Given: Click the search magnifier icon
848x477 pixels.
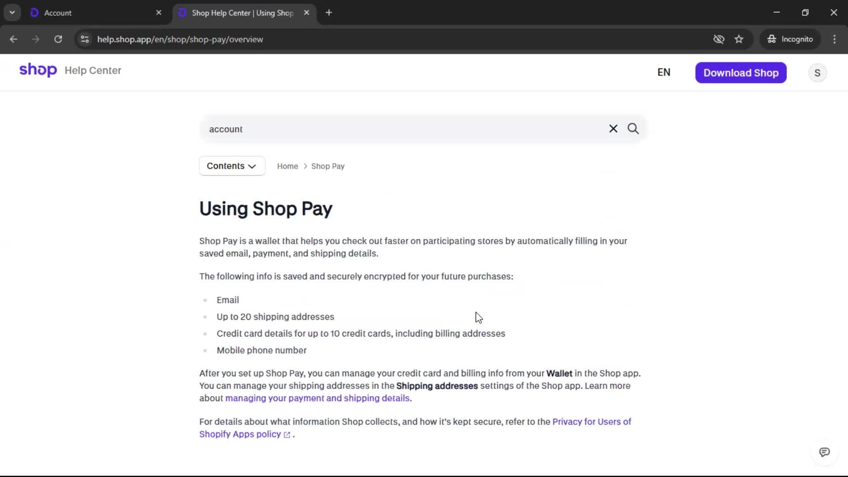Looking at the screenshot, I should point(633,129).
